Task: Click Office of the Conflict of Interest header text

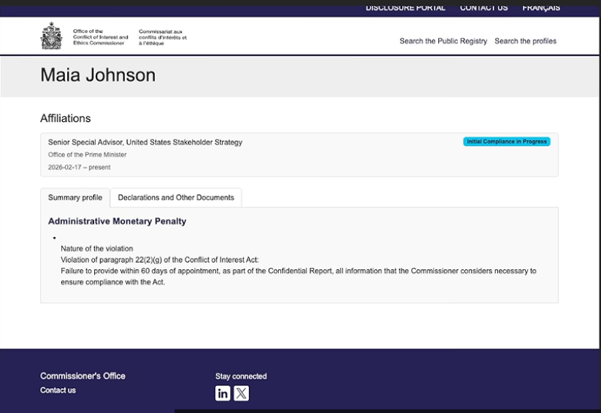Action: pyautogui.click(x=101, y=37)
